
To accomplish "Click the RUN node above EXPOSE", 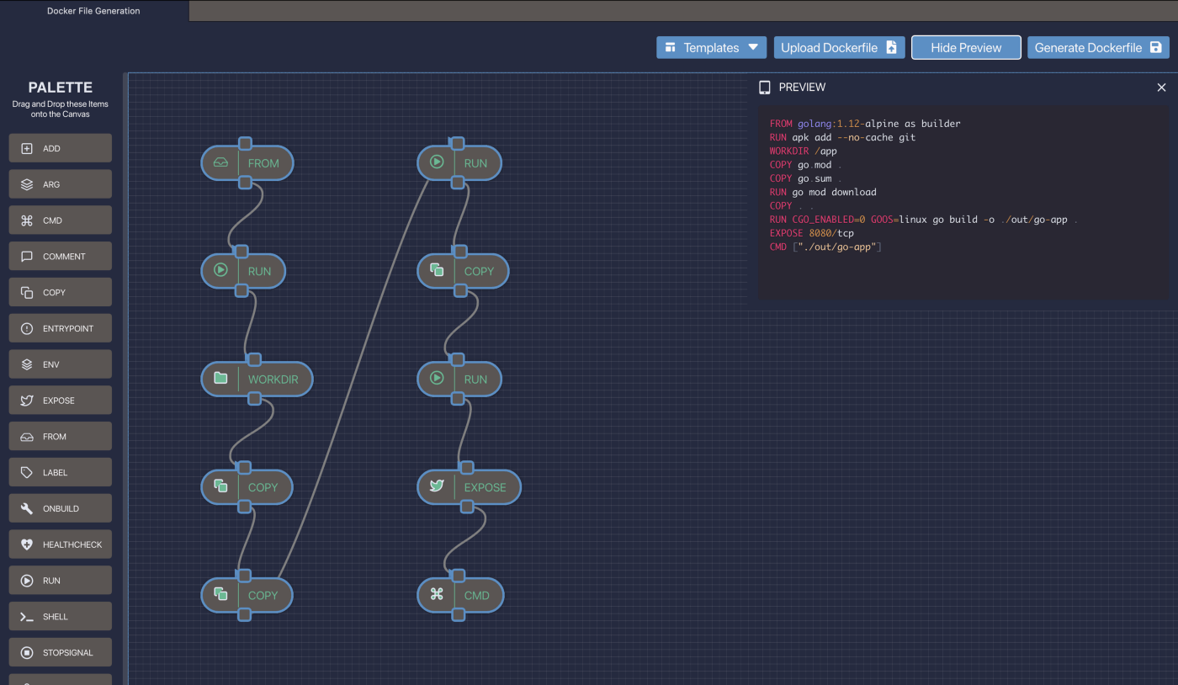I will point(460,380).
